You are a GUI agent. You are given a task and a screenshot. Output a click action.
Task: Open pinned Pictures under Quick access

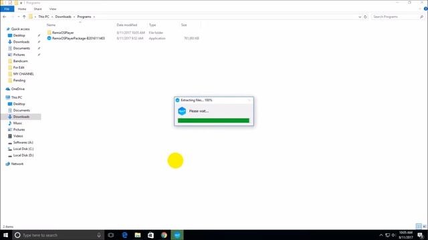tap(19, 55)
